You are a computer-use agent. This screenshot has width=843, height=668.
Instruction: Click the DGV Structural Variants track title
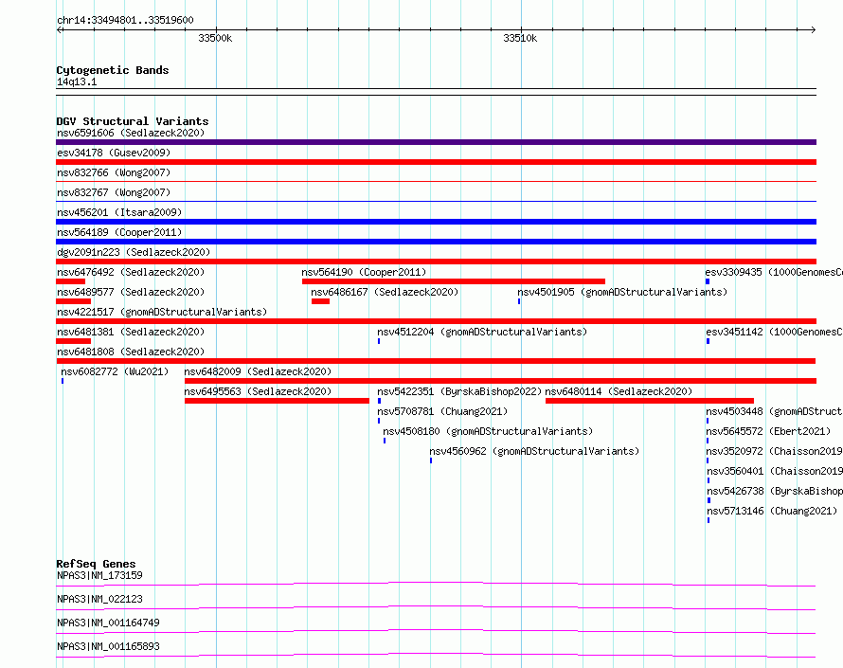tap(133, 121)
